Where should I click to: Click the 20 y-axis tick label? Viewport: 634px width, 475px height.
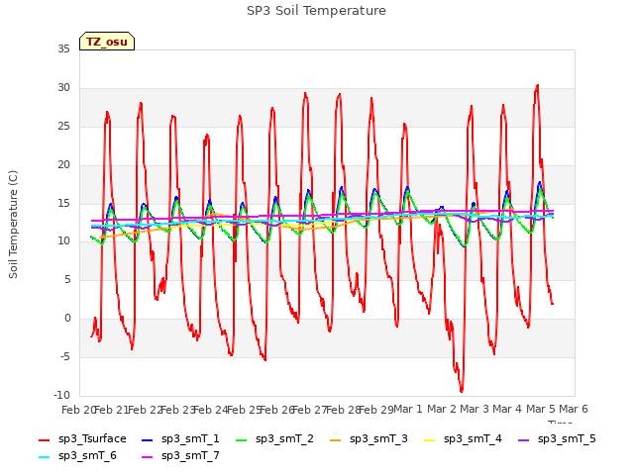point(63,165)
